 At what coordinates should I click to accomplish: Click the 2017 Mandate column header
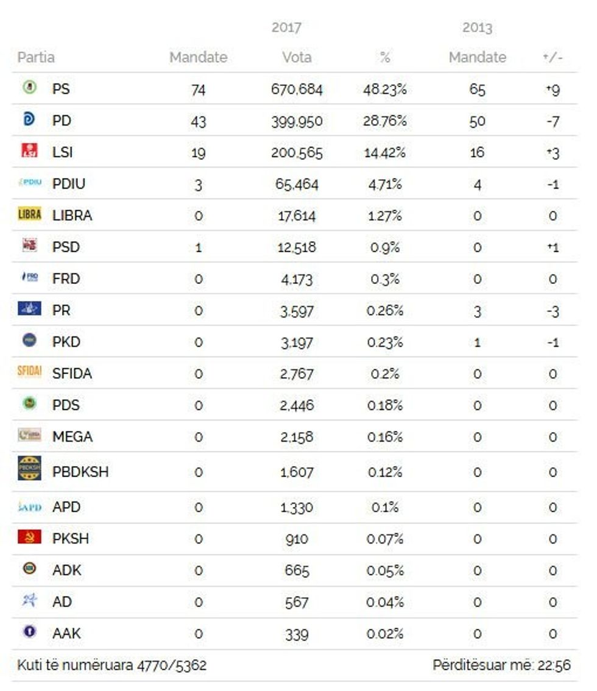(198, 57)
